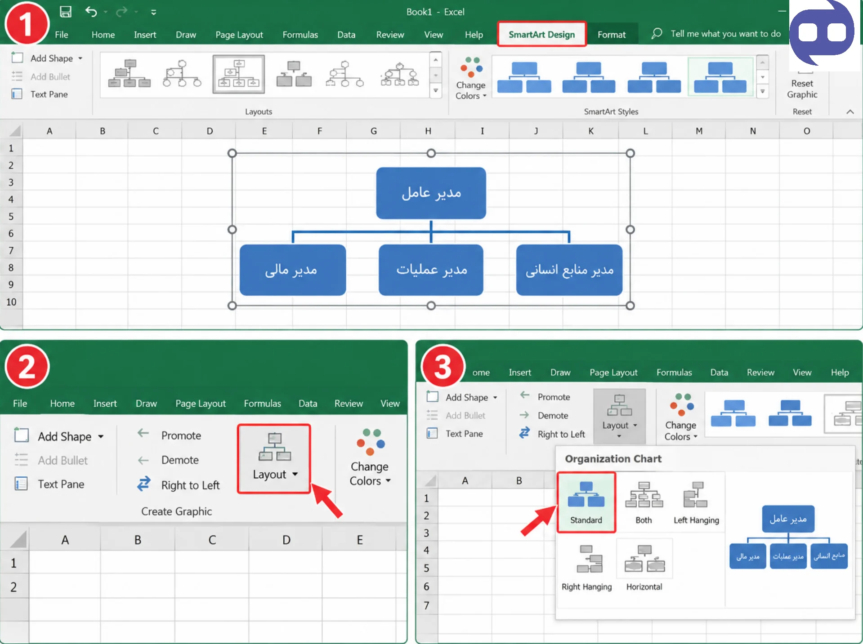
Task: Save the workbook from the quick access toolbar
Action: 66,12
